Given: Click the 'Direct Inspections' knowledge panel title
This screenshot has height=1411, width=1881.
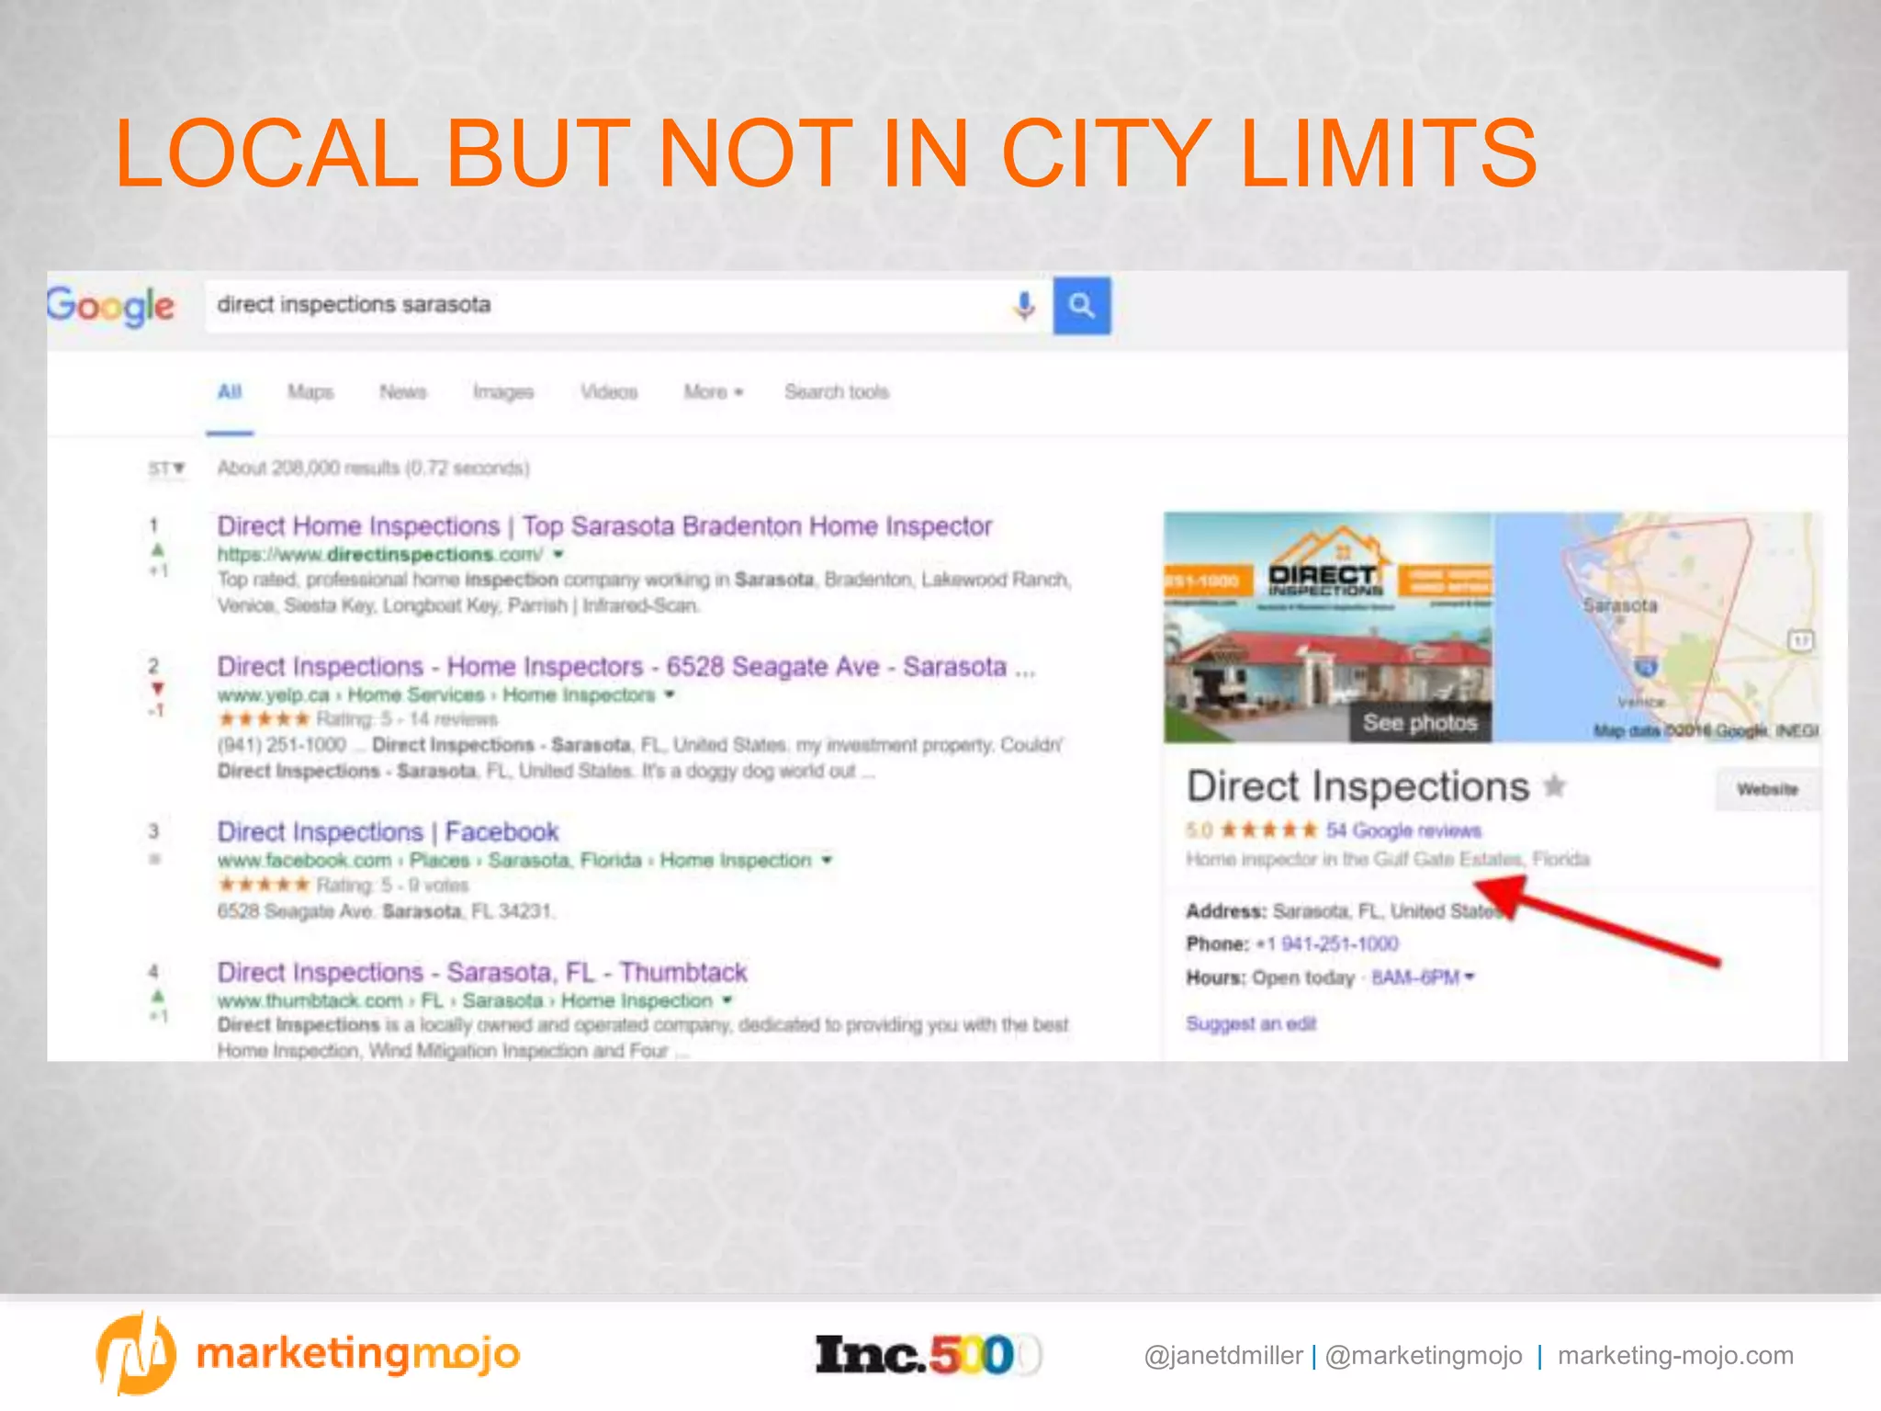Looking at the screenshot, I should [1357, 787].
